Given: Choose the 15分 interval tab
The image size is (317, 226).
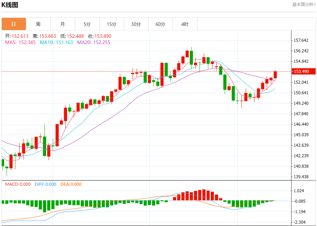Looking at the screenshot, I should pyautogui.click(x=111, y=24).
